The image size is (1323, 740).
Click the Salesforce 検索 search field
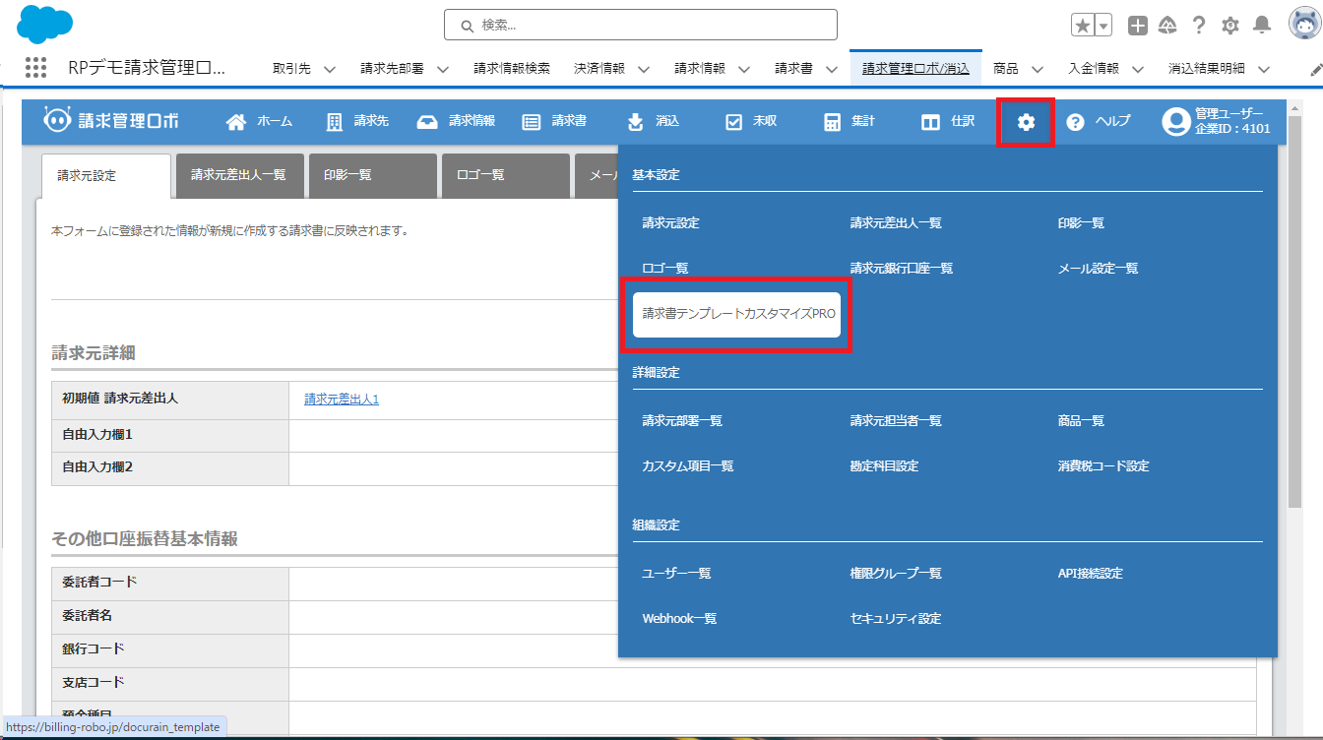click(x=640, y=25)
